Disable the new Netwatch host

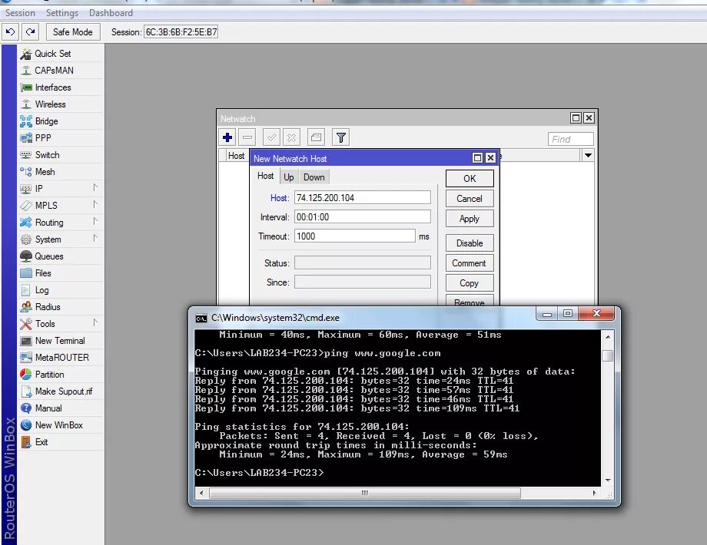pos(469,243)
